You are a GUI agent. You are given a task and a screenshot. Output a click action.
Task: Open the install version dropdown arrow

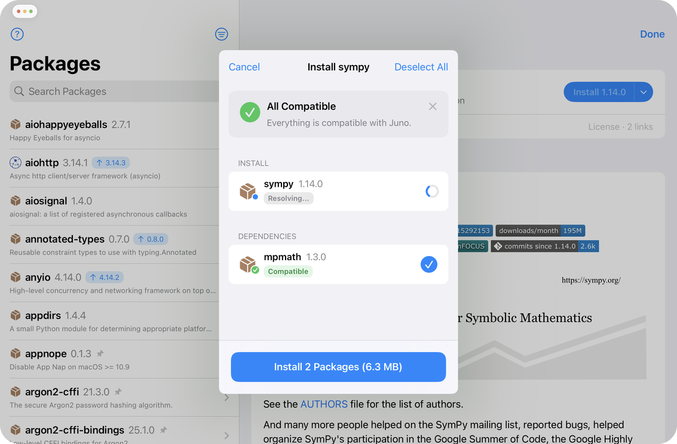point(644,92)
